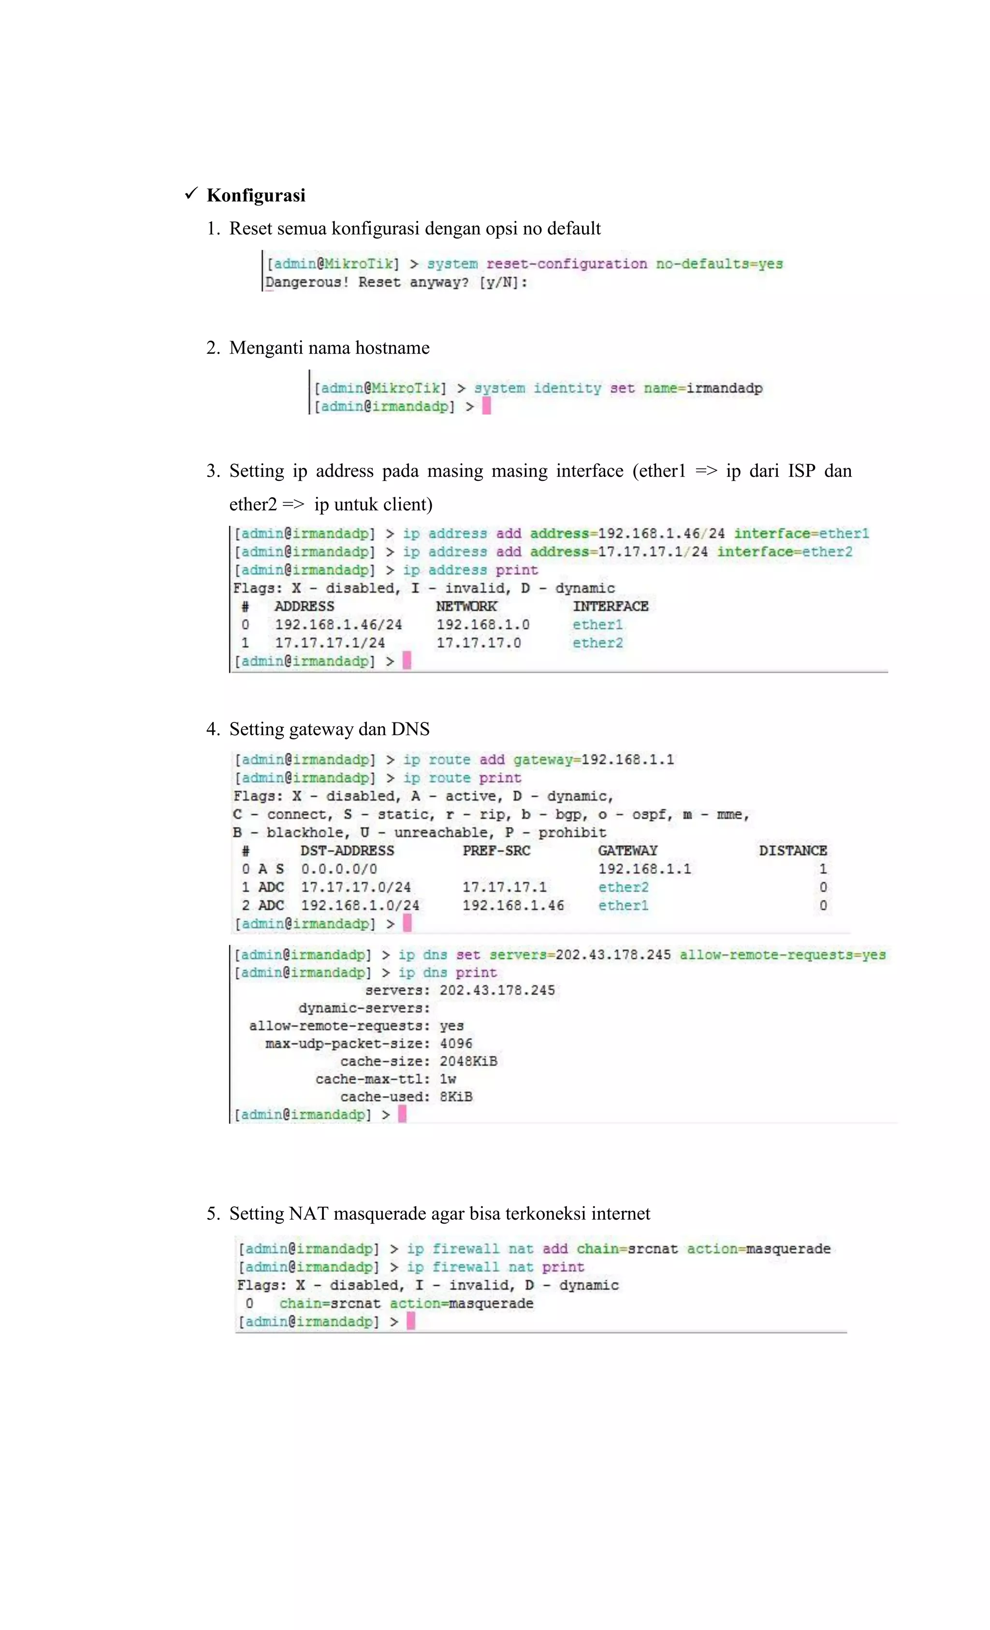This screenshot has height=1630, width=990.
Task: Click route destination "0.0.0.0/0"
Action: pos(339,868)
